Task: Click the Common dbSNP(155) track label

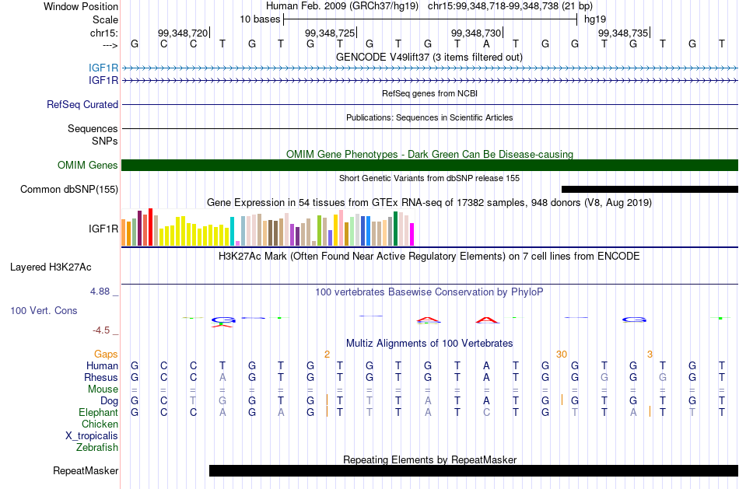Action: 68,190
